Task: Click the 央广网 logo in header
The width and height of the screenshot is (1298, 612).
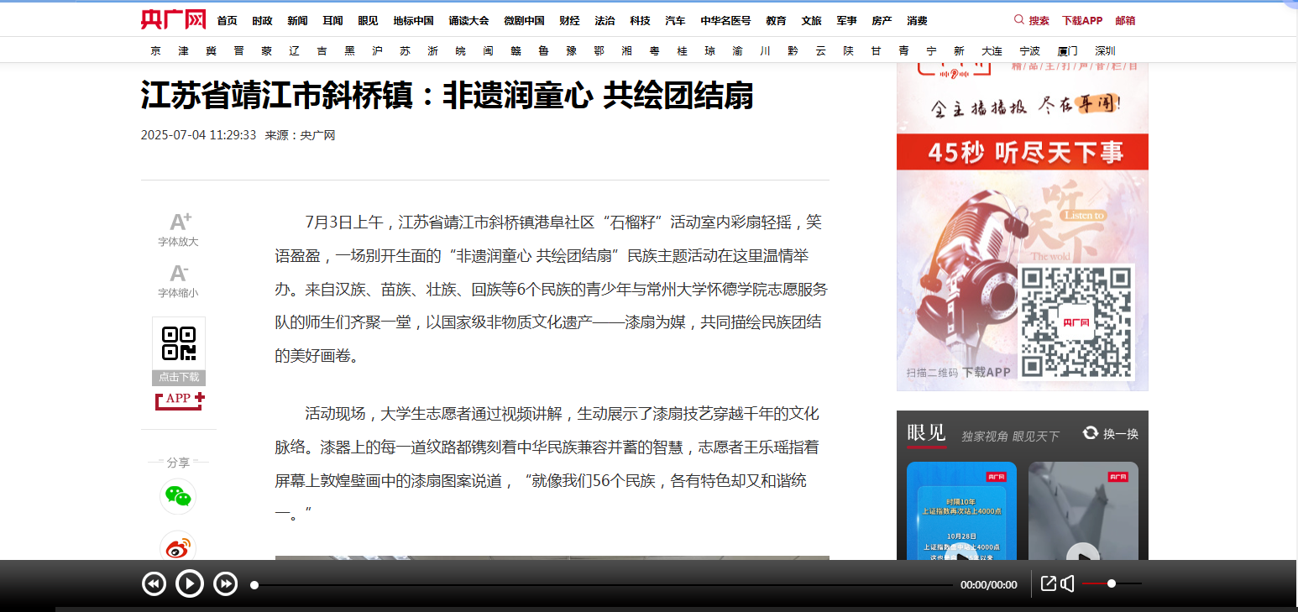Action: (173, 19)
